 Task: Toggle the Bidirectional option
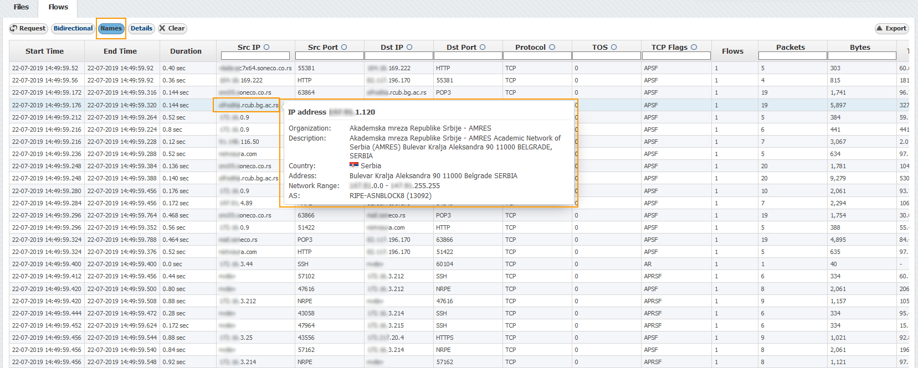[73, 28]
